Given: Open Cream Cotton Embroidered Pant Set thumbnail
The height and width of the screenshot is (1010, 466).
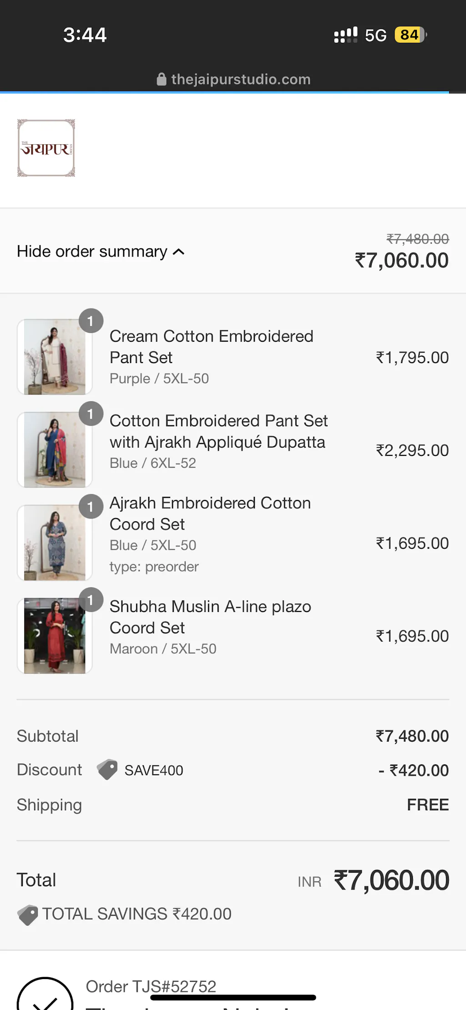Looking at the screenshot, I should 55,357.
